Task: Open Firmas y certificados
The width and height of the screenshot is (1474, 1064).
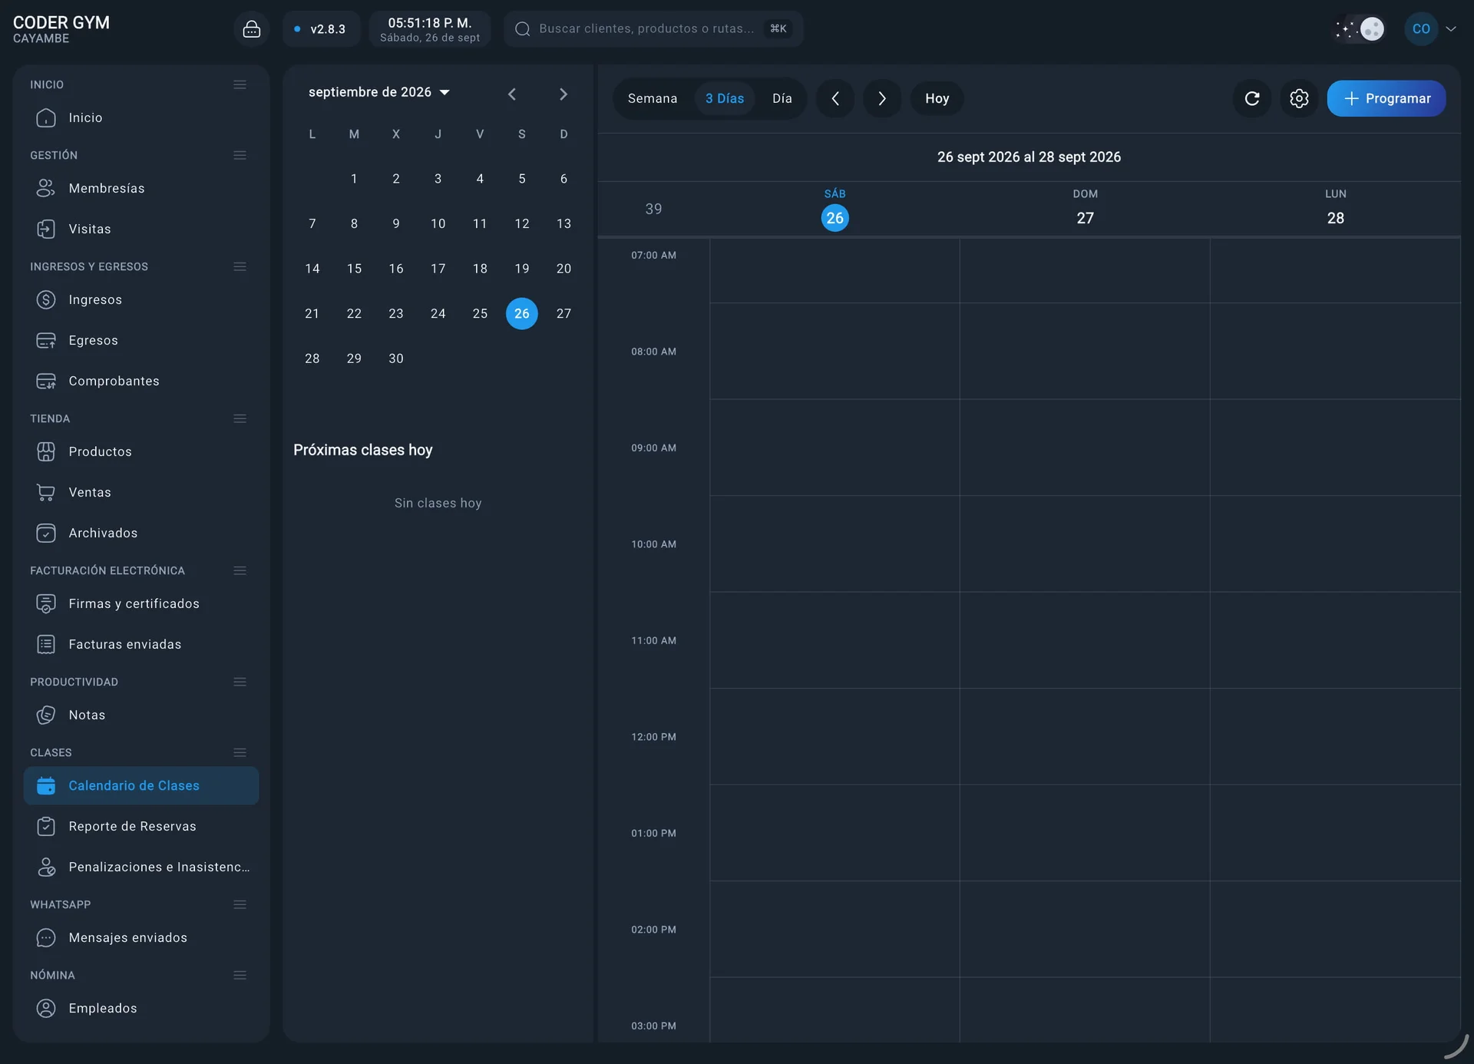Action: (x=141, y=603)
